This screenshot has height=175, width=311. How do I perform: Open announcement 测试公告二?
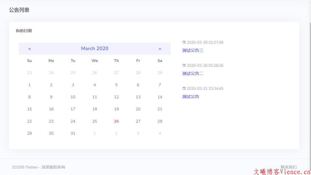pos(193,74)
